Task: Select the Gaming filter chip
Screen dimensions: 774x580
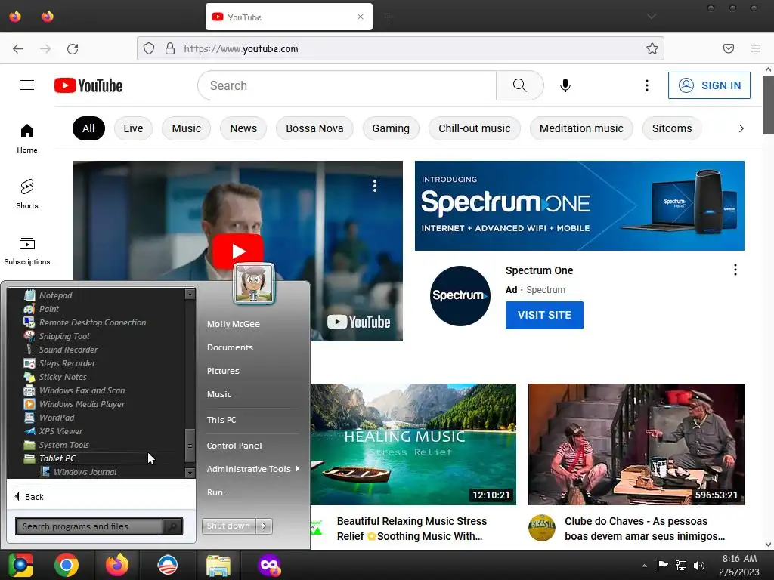Action: pyautogui.click(x=391, y=128)
